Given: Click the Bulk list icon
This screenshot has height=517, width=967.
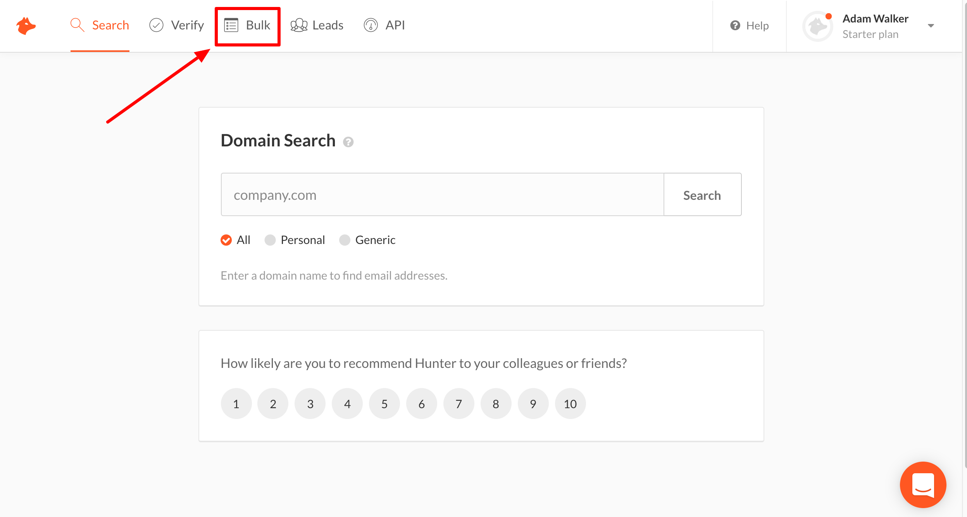Looking at the screenshot, I should [231, 25].
